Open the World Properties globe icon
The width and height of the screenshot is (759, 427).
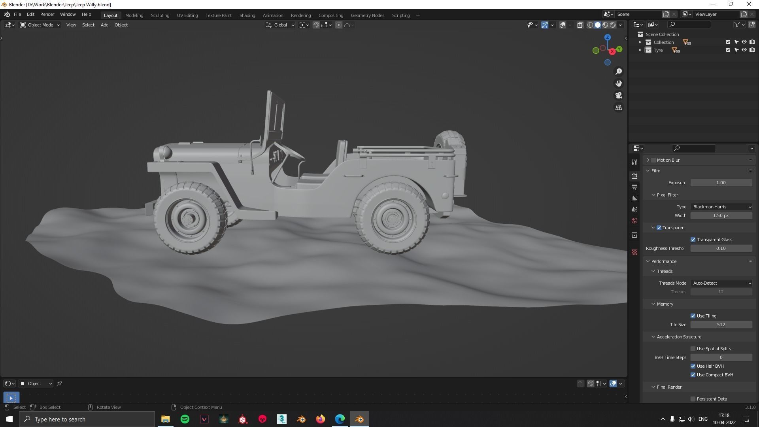coord(634,221)
